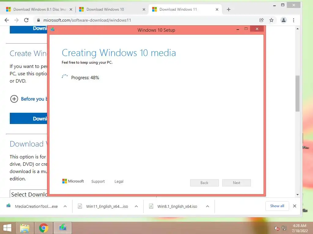Click the Microsoft logo in Setup
The height and width of the screenshot is (234, 313).
pos(73,181)
